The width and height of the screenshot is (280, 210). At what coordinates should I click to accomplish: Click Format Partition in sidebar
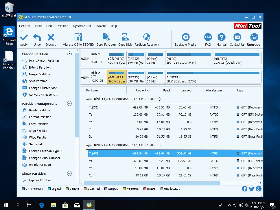[x=40, y=117]
